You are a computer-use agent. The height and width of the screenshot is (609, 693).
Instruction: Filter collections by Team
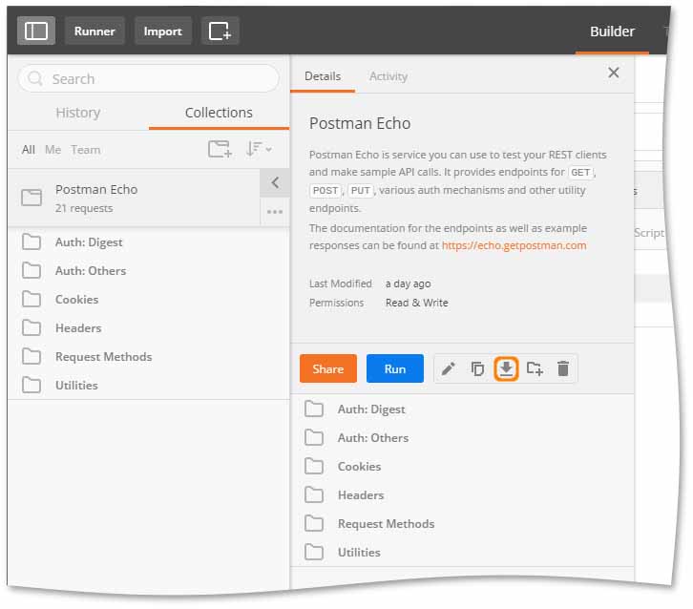coord(86,149)
